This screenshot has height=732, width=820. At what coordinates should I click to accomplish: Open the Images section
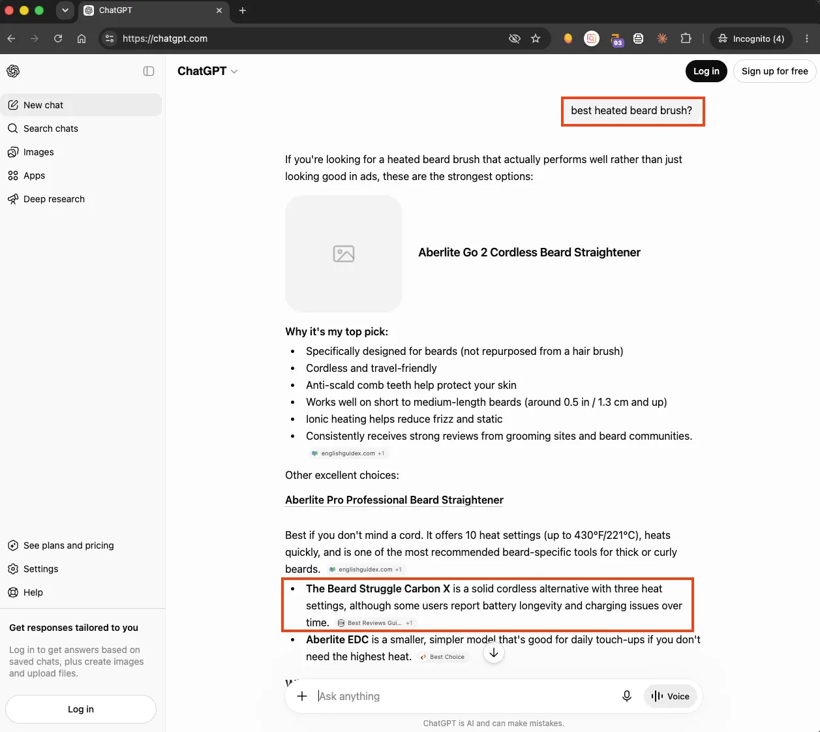81,152
